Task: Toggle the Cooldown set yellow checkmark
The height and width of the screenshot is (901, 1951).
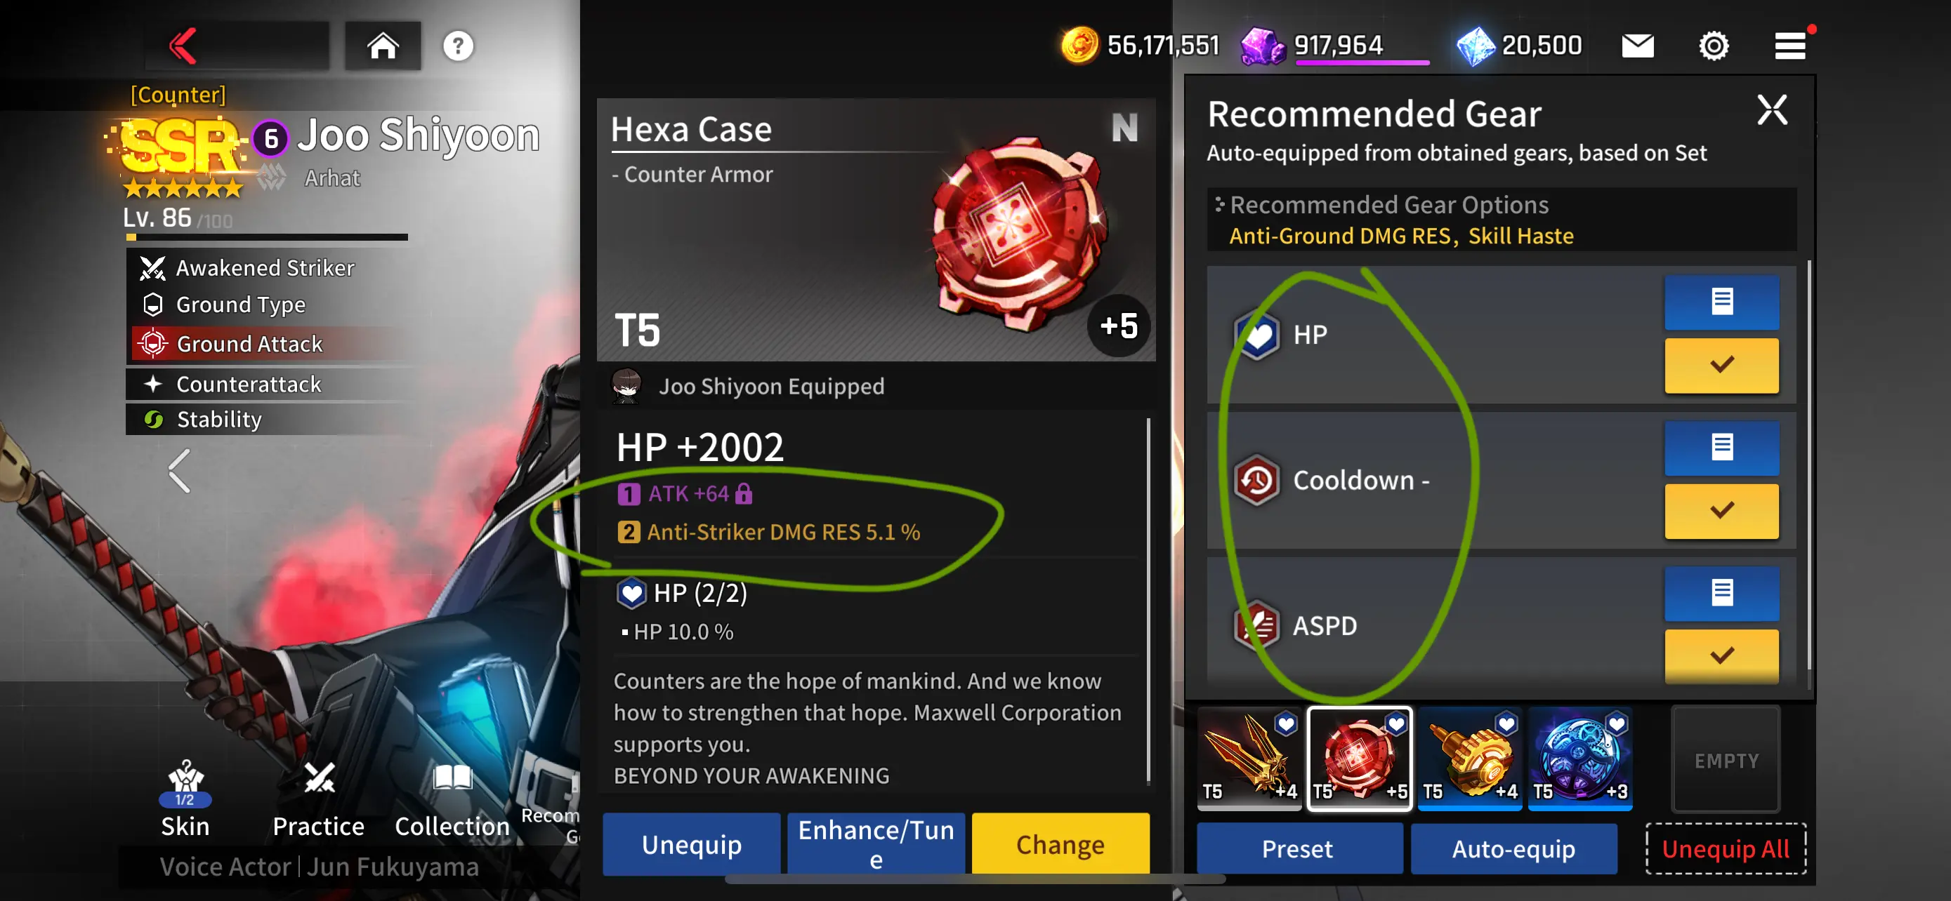Action: [x=1721, y=512]
